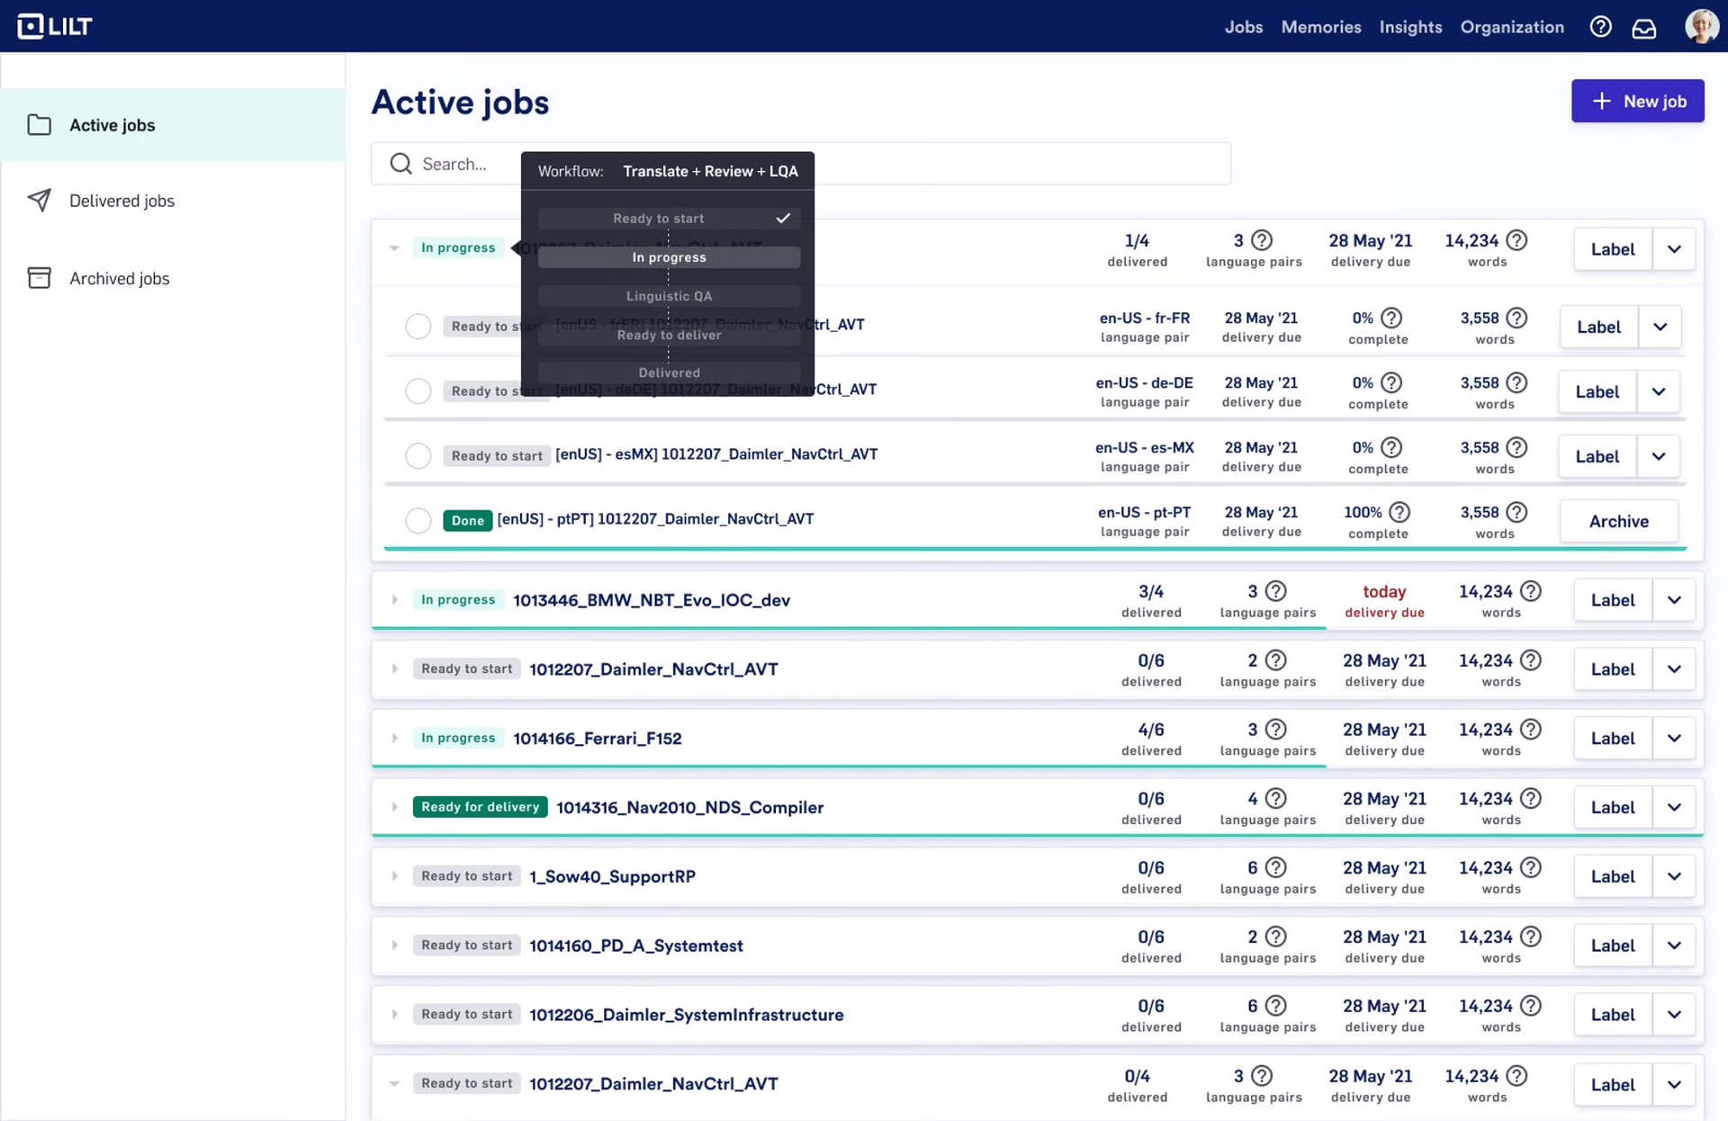Choose Linguistic QA in workflow popup
The height and width of the screenshot is (1121, 1728).
[669, 296]
